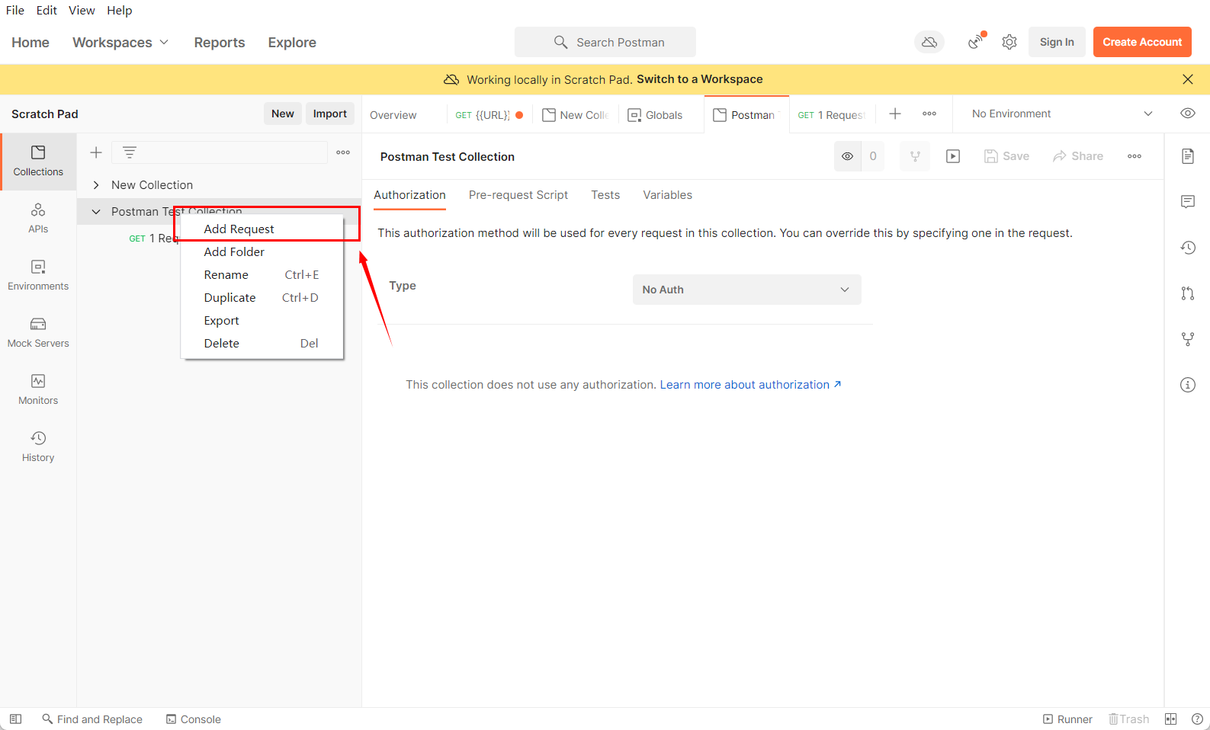Open Learn more about authorization link
This screenshot has height=730, width=1210.
[x=751, y=385]
